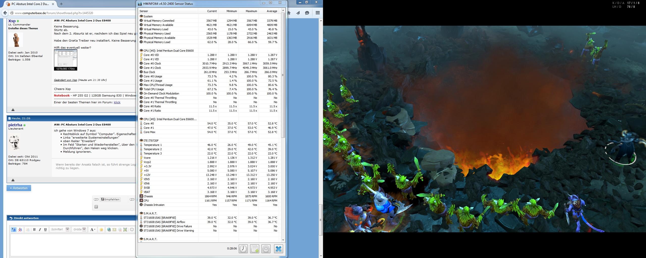Click the paper plane share icon in browser
The height and width of the screenshot is (258, 646).
(298, 13)
